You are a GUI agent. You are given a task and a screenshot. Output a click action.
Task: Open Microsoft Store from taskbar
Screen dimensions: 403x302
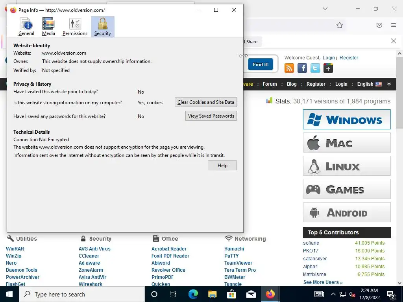231,294
